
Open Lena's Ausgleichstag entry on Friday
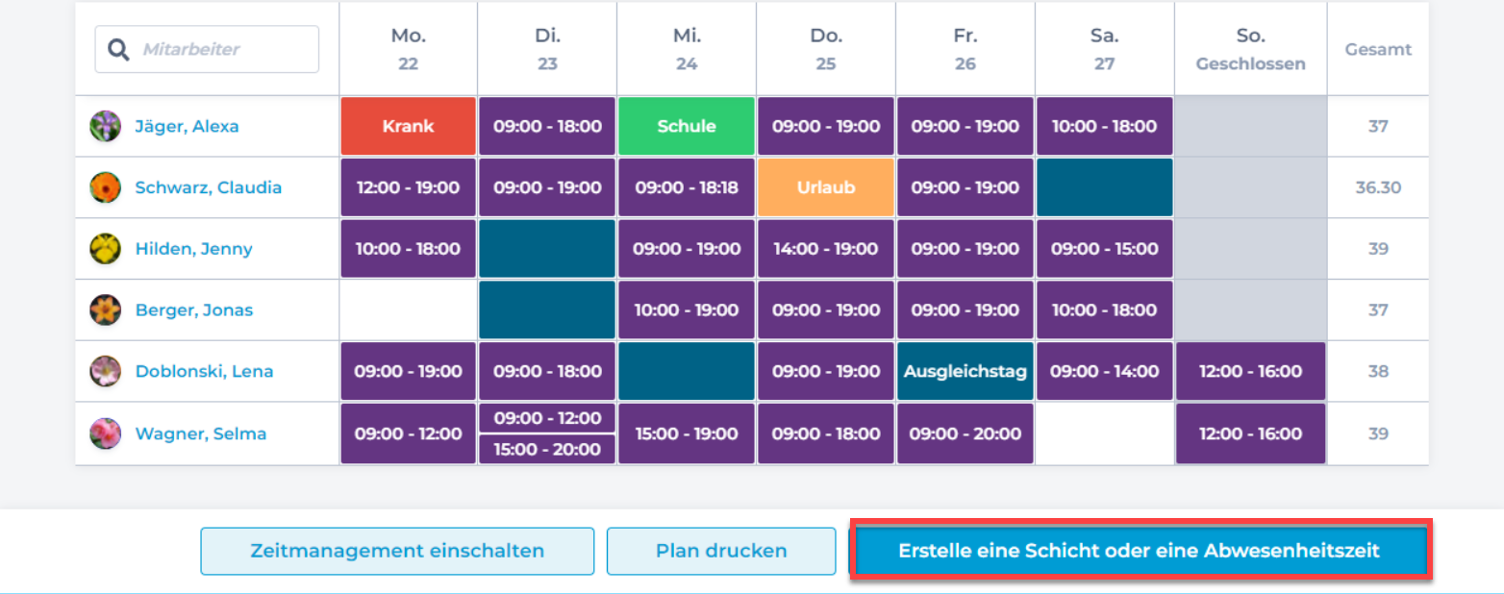coord(965,371)
